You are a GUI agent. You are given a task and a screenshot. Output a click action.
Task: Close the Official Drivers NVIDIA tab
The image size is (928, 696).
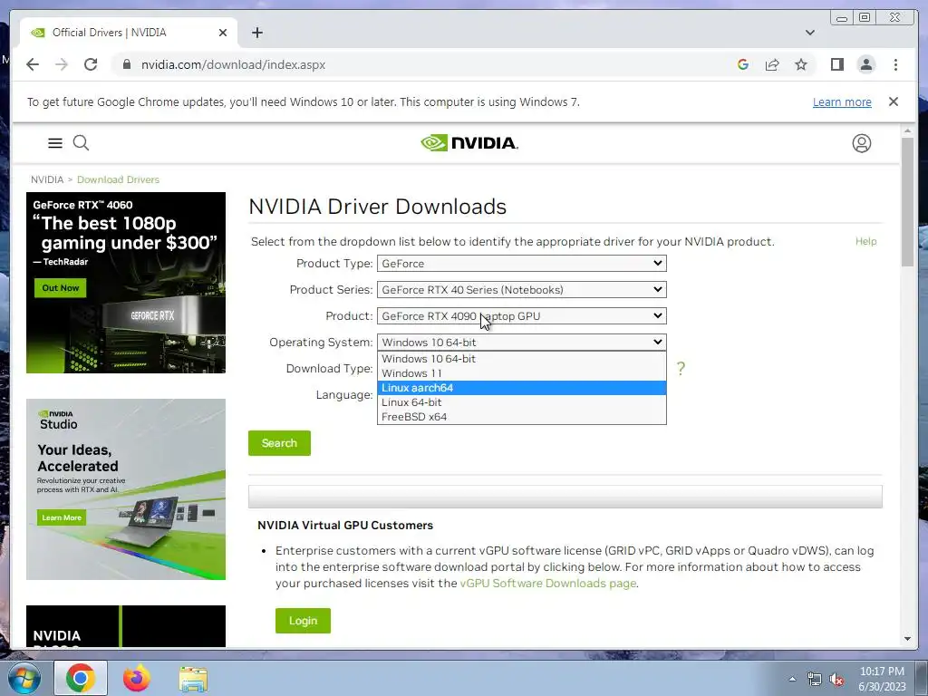[223, 33]
